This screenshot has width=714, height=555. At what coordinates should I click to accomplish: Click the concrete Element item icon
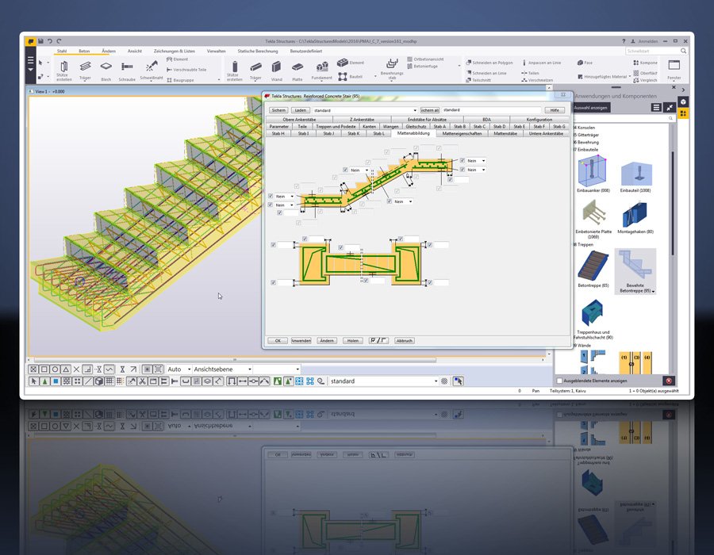[343, 63]
